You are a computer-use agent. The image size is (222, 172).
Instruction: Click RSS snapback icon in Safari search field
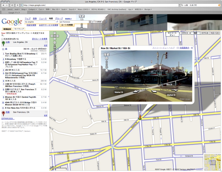[219, 5]
